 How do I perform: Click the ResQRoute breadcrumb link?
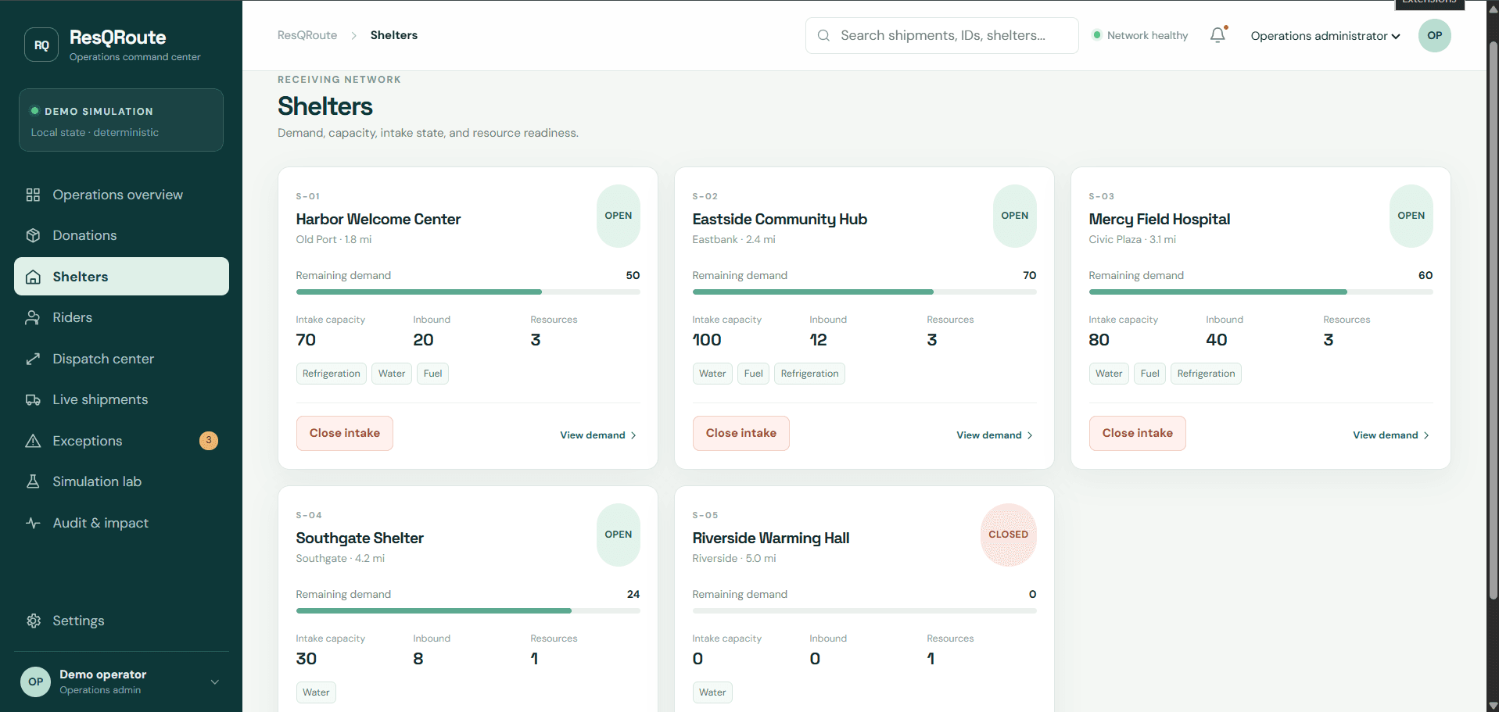coord(307,35)
